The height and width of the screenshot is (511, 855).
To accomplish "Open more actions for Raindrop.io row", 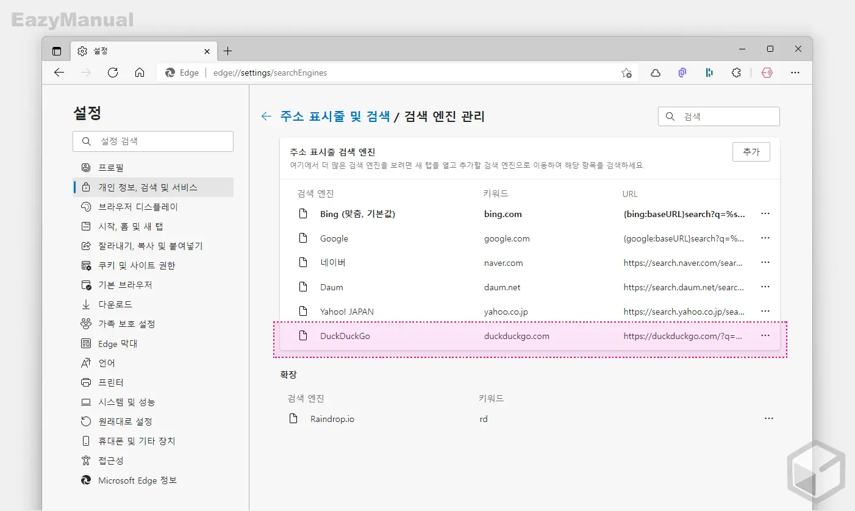I will pos(769,419).
